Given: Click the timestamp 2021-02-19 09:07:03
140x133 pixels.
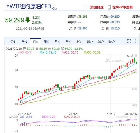Looking at the screenshot, I should click(30, 28).
